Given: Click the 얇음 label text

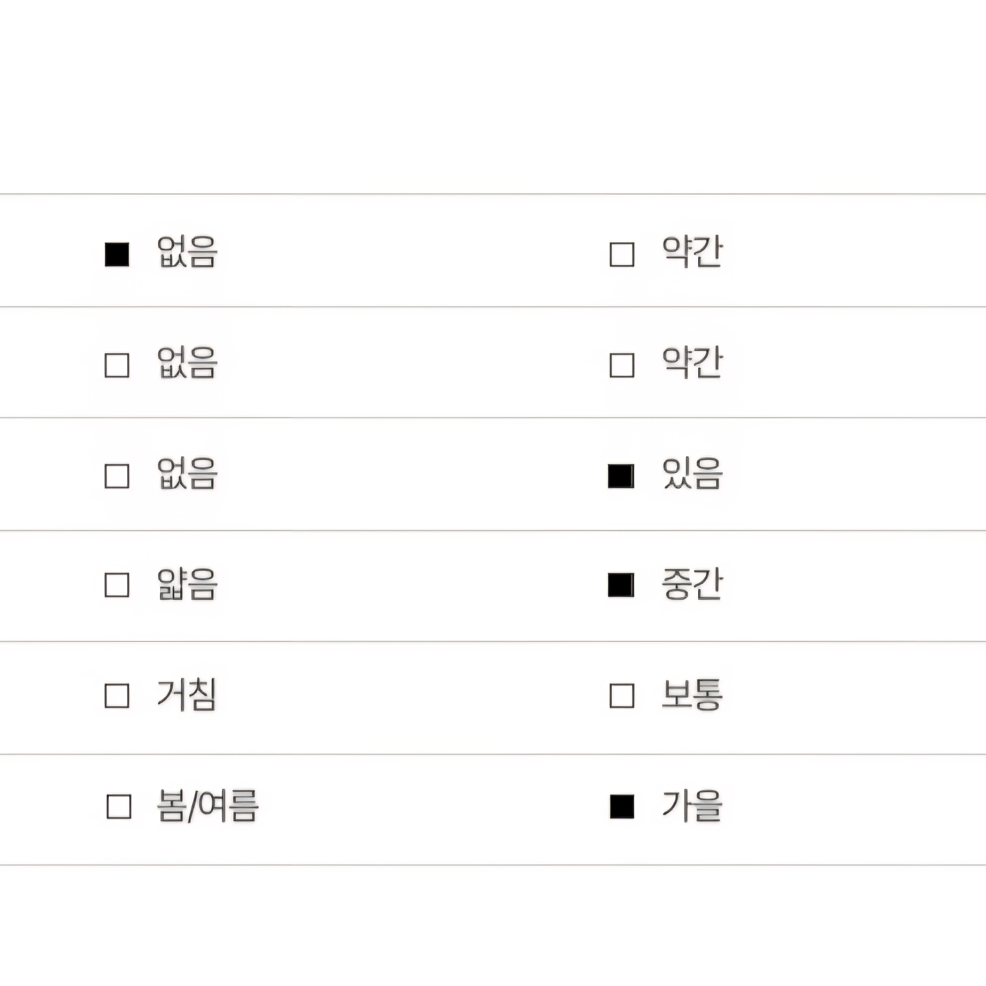Looking at the screenshot, I should click(187, 584).
